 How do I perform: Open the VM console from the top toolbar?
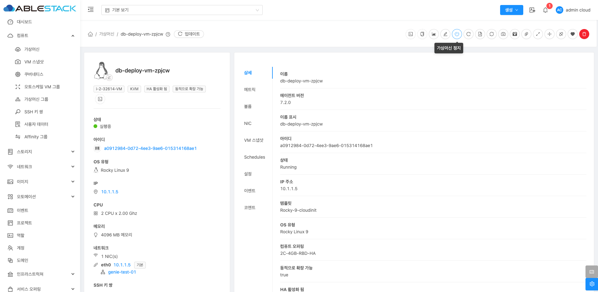pos(411,34)
